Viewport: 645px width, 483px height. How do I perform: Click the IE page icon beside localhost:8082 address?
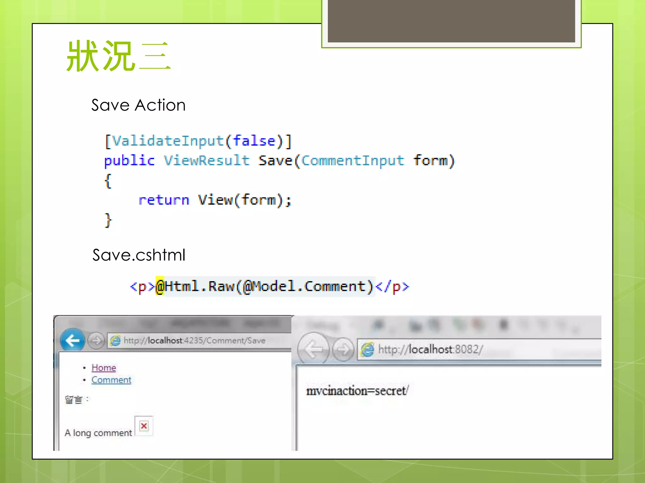click(x=367, y=349)
